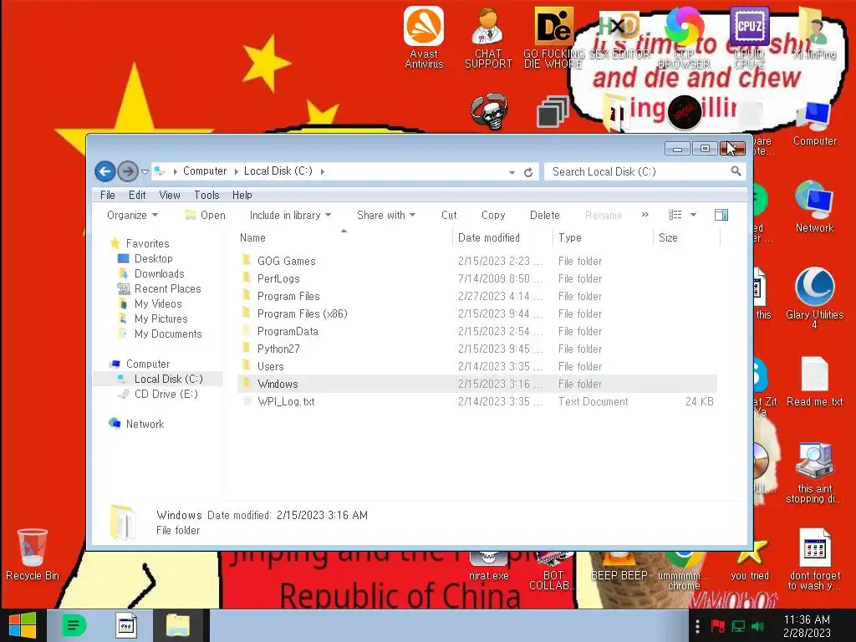Image resolution: width=856 pixels, height=642 pixels.
Task: Select the Python27 folder
Action: 477,349
